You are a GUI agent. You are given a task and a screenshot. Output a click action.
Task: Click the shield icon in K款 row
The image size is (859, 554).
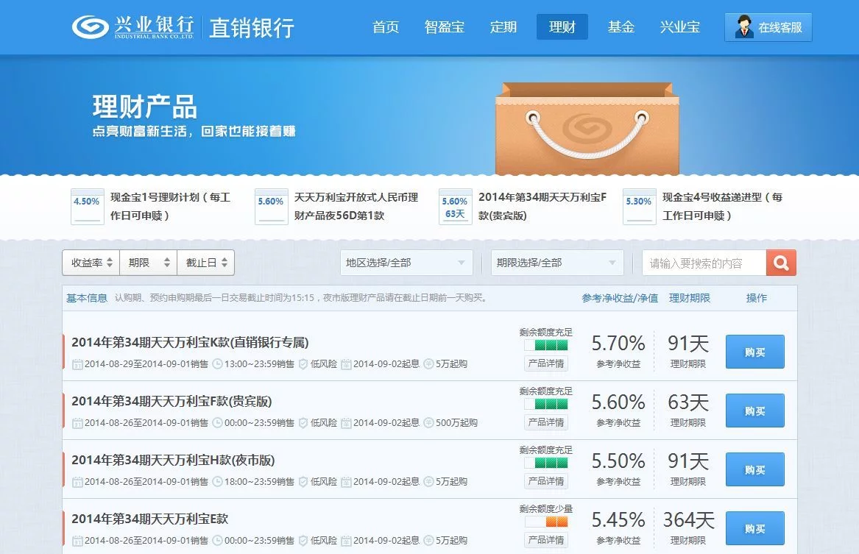pyautogui.click(x=303, y=364)
